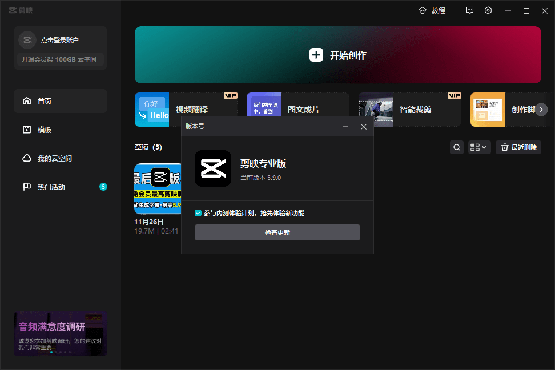The height and width of the screenshot is (370, 555).
Task: Click the 检查更新 button
Action: (277, 232)
